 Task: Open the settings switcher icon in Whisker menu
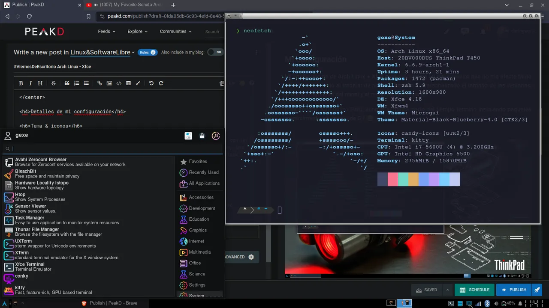click(188, 136)
